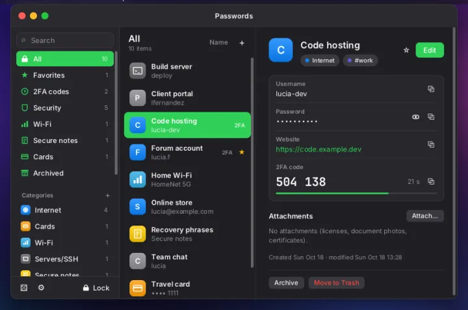Screen dimensions: 468x310
Task: Click the 2FA code progress bar
Action: (x=356, y=193)
